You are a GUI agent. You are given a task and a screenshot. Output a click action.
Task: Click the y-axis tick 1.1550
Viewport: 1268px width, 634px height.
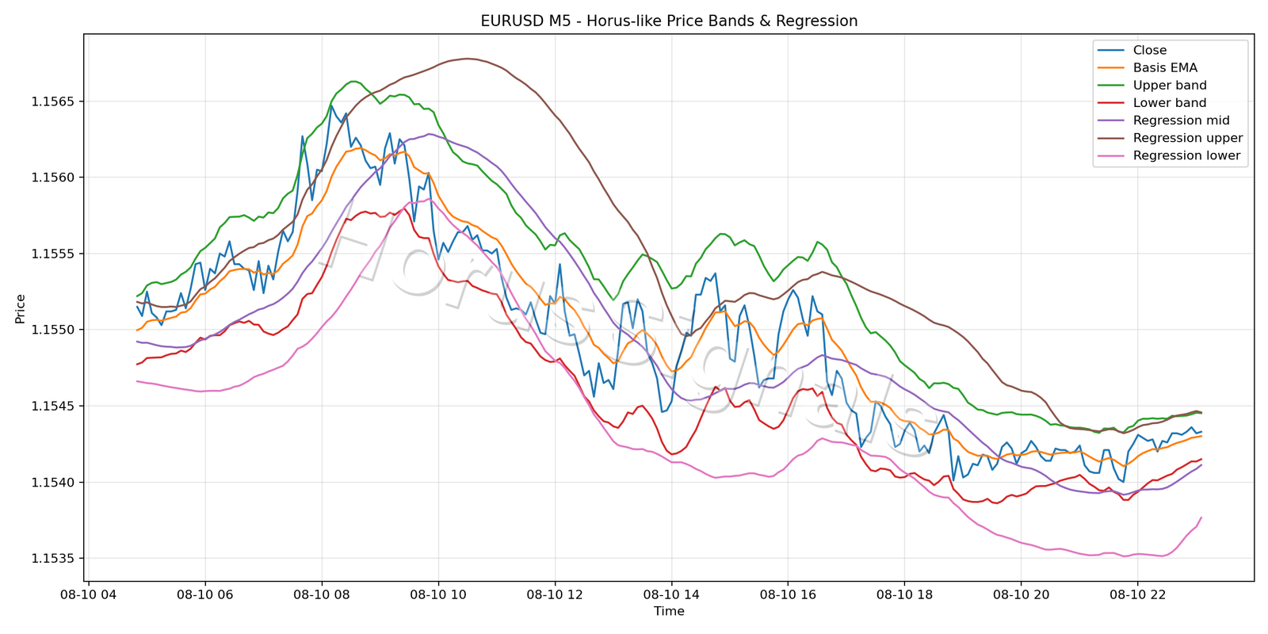coord(53,330)
